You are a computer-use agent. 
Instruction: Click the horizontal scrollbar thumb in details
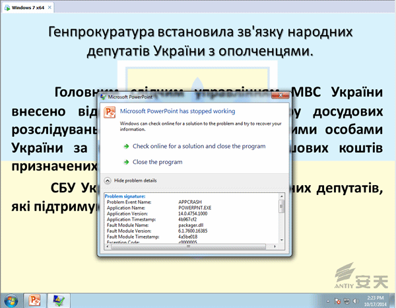[x=188, y=247]
